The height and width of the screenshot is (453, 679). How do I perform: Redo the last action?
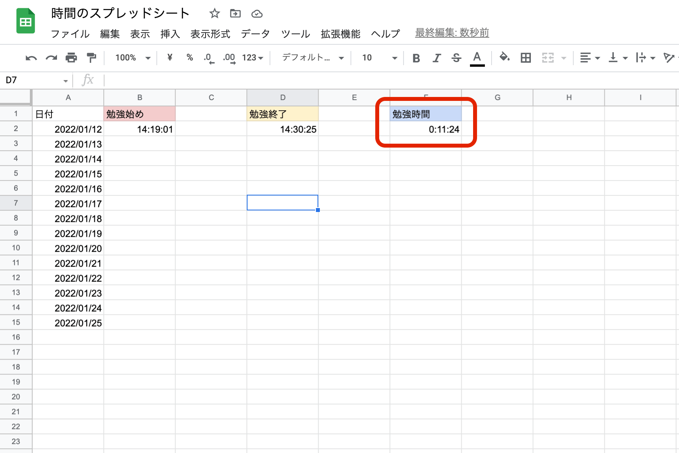[51, 58]
